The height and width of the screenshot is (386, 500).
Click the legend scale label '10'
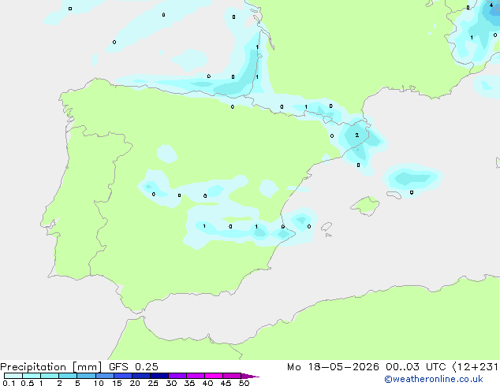(99, 383)
